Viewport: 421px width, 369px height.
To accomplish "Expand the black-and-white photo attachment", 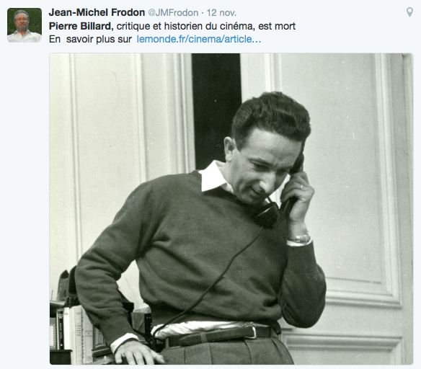I will (x=231, y=209).
